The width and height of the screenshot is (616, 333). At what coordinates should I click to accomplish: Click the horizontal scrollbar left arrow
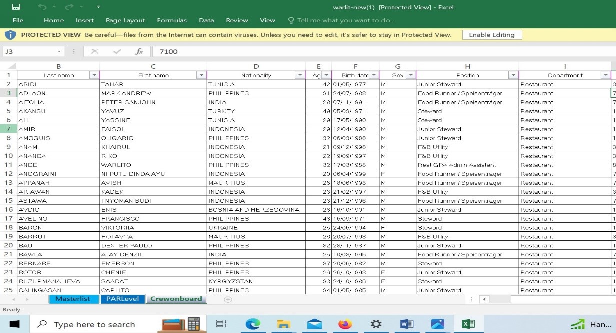click(x=484, y=299)
